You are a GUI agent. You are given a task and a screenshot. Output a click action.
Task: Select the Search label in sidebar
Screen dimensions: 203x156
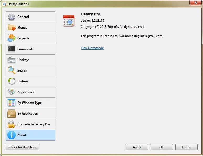pos(22,71)
